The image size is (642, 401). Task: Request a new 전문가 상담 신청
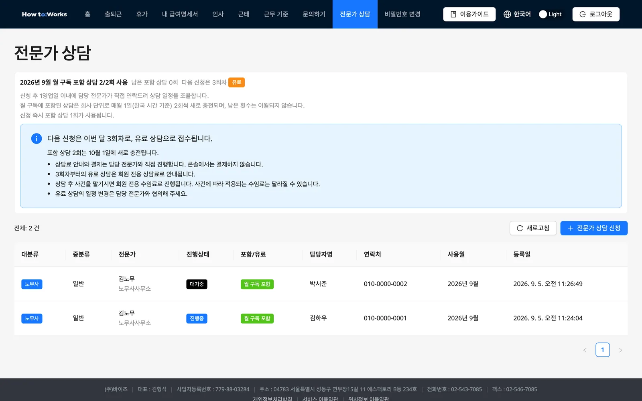(x=594, y=228)
